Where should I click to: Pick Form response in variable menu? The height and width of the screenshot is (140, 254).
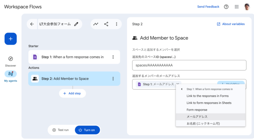(x=197, y=110)
